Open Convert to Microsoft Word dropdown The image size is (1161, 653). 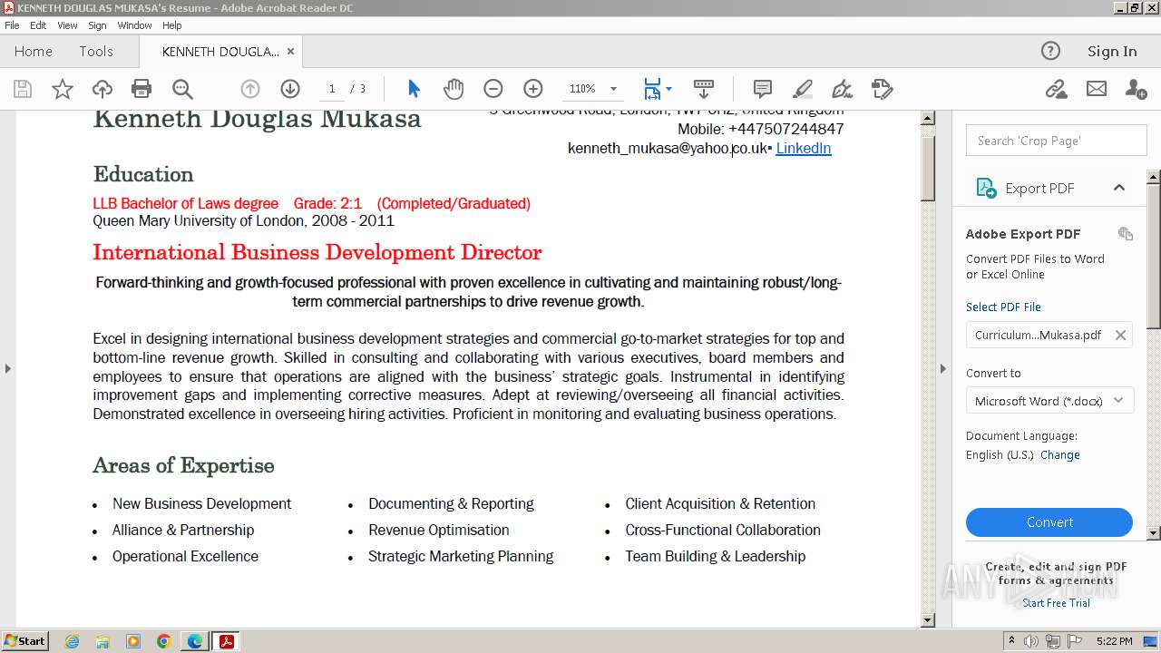(x=1049, y=401)
